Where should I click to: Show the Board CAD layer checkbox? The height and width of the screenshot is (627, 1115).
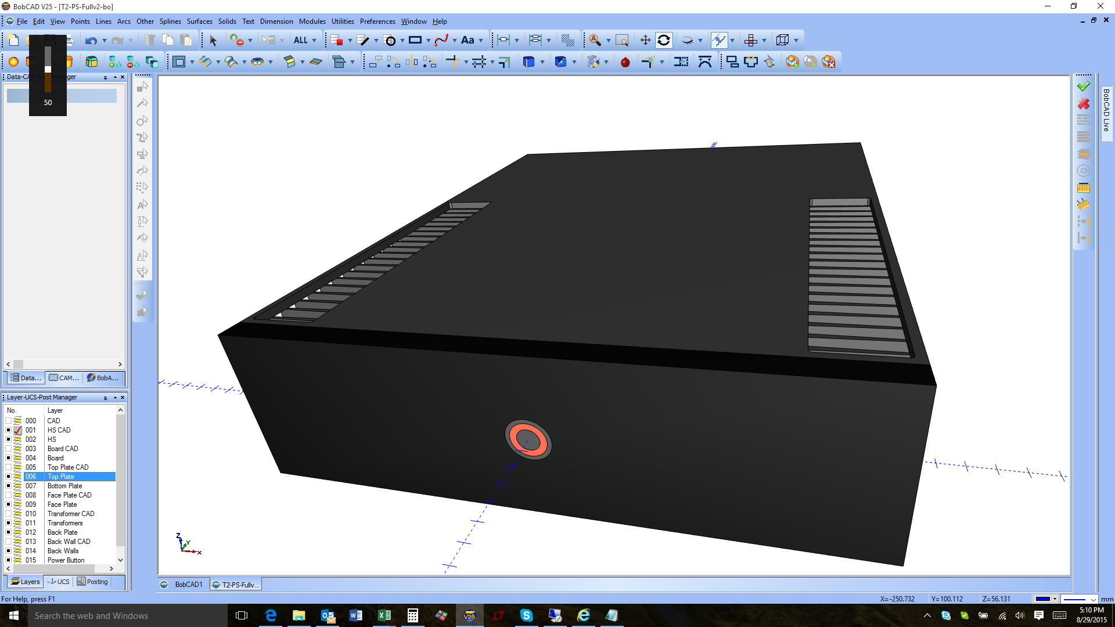point(8,449)
